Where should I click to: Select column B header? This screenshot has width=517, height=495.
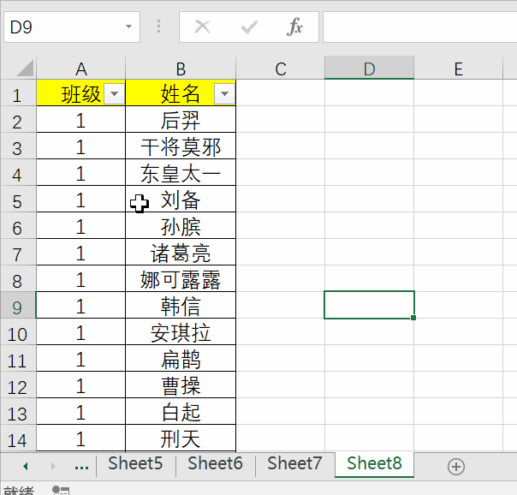point(181,69)
